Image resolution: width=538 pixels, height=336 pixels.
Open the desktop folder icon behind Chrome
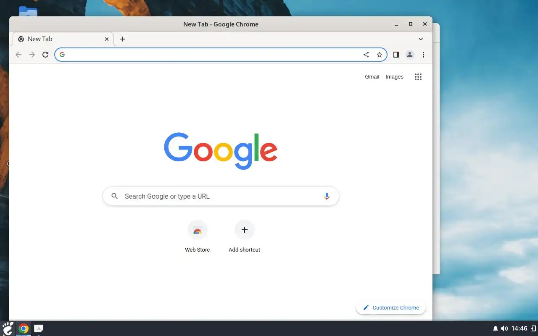tap(28, 11)
